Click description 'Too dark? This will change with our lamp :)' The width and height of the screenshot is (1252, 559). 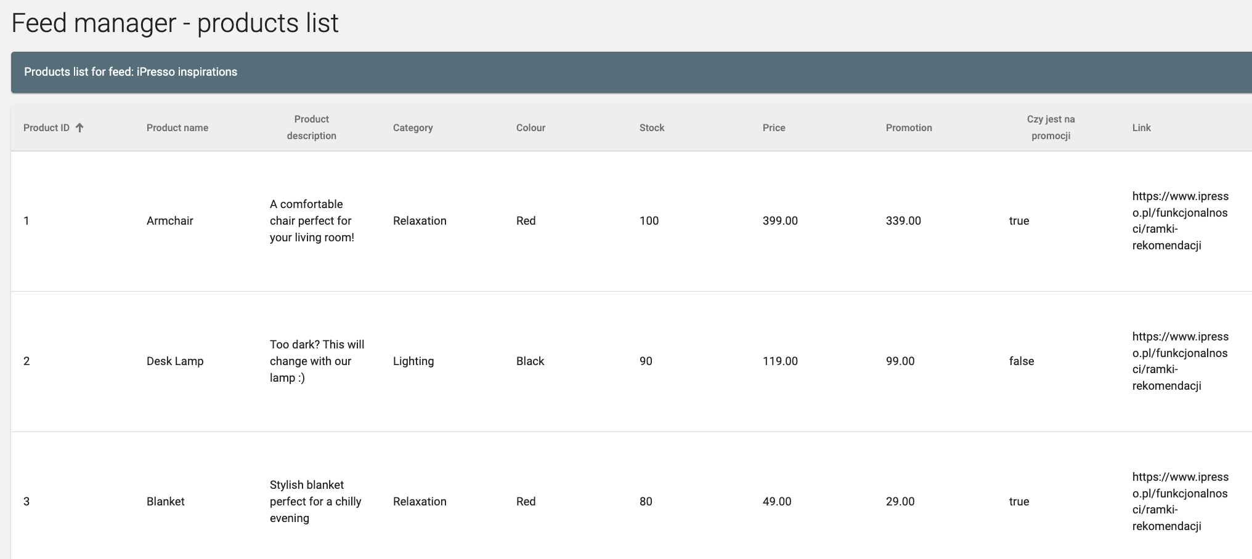(317, 361)
